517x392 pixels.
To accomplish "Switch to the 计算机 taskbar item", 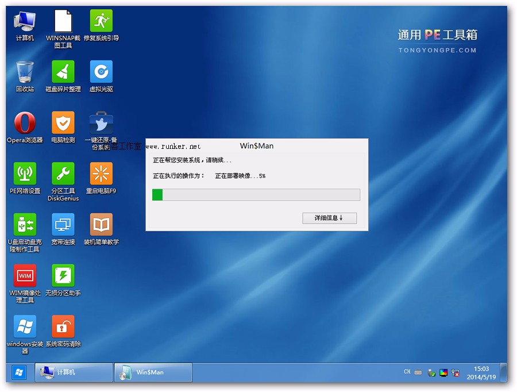I will click(74, 372).
